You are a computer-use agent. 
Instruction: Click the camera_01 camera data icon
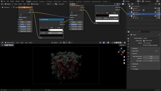click(144, 10)
